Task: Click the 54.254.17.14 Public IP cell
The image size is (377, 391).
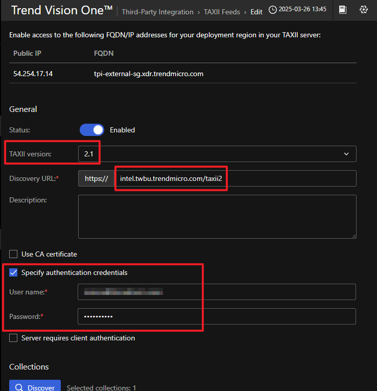Action: [33, 74]
